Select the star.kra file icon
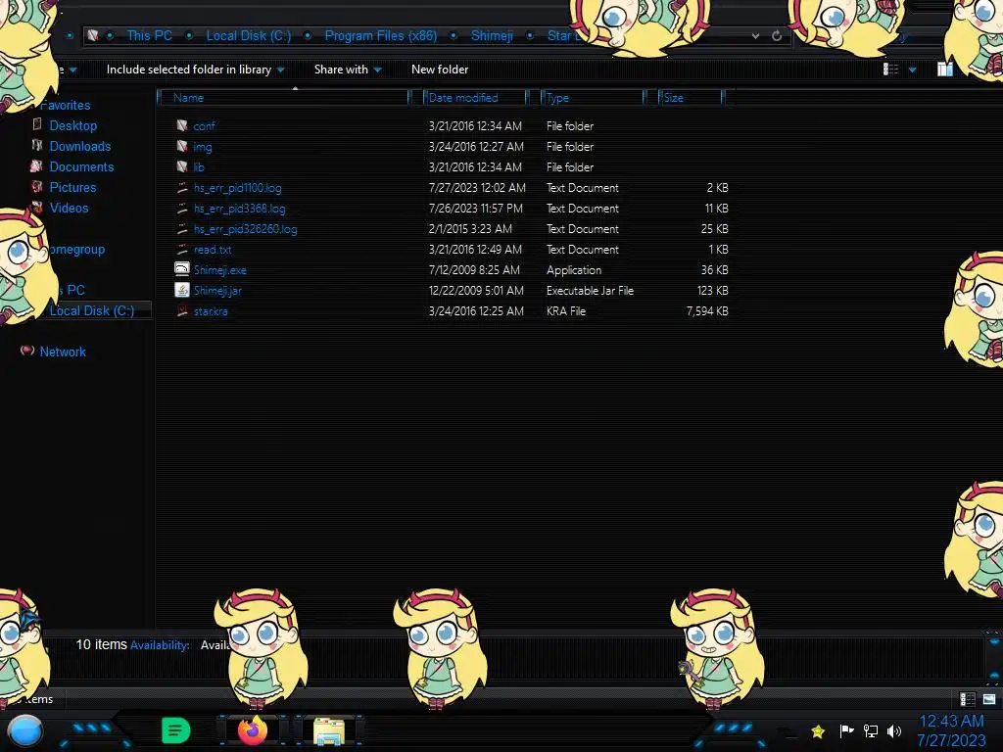The height and width of the screenshot is (752, 1003). point(182,310)
